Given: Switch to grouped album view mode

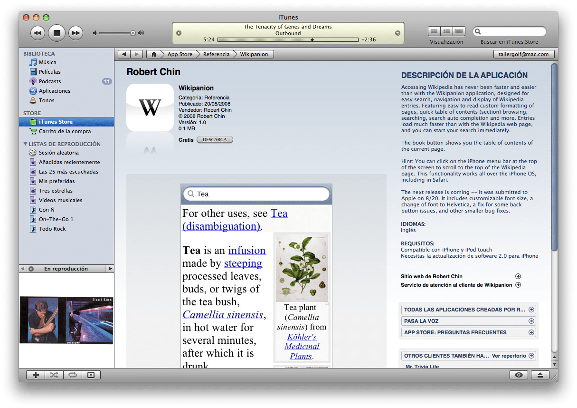Looking at the screenshot, I should (446, 31).
